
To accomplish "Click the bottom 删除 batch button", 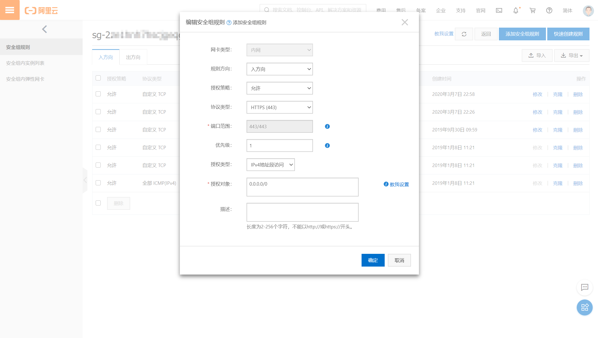I will pos(118,203).
